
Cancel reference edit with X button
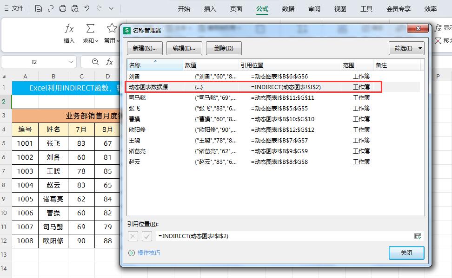point(133,236)
